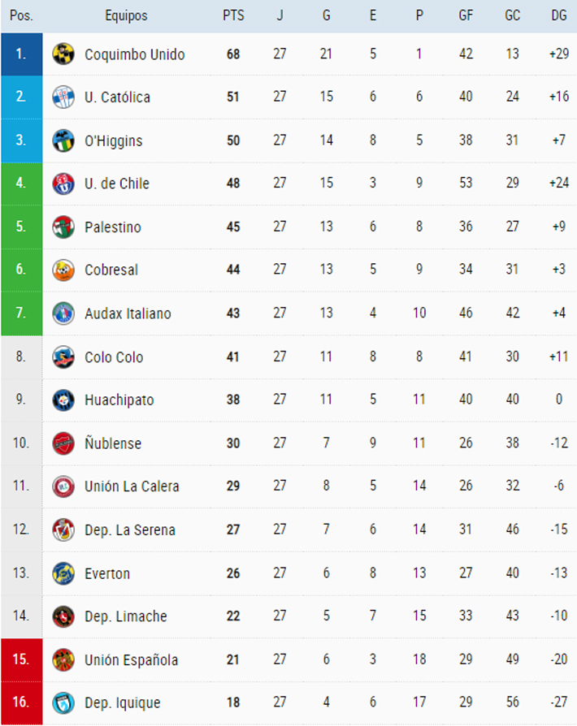Sort table by PTS column header
The height and width of the screenshot is (726, 577).
pos(233,16)
